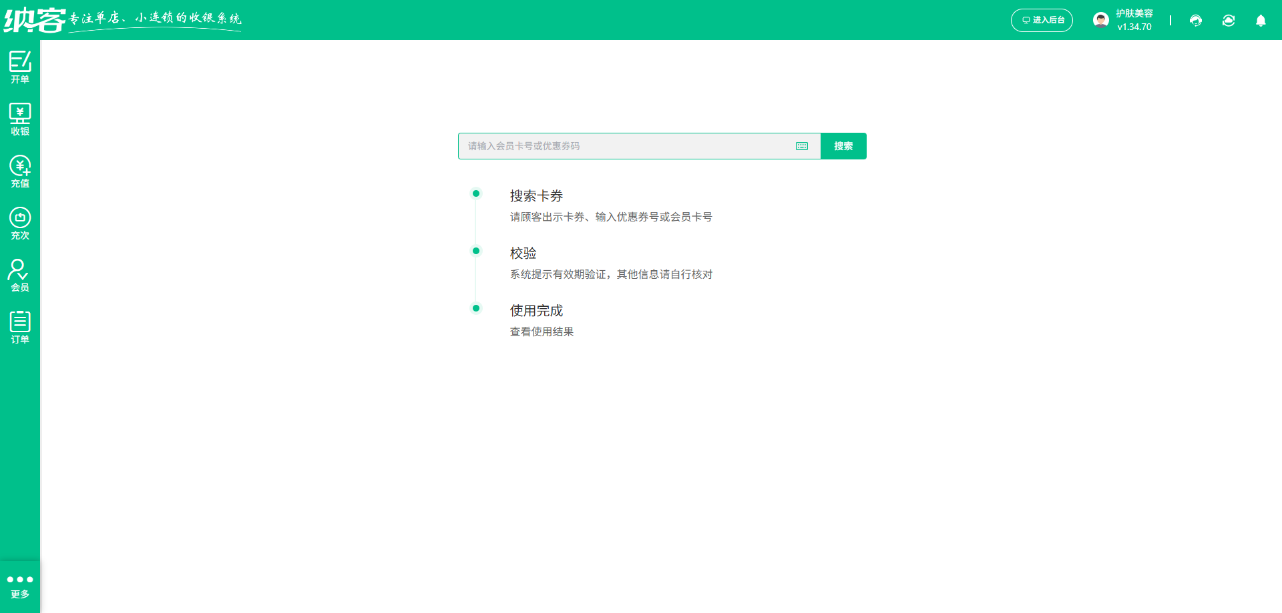The image size is (1282, 613).
Task: Click the refresh sync icon in header
Action: [1229, 21]
